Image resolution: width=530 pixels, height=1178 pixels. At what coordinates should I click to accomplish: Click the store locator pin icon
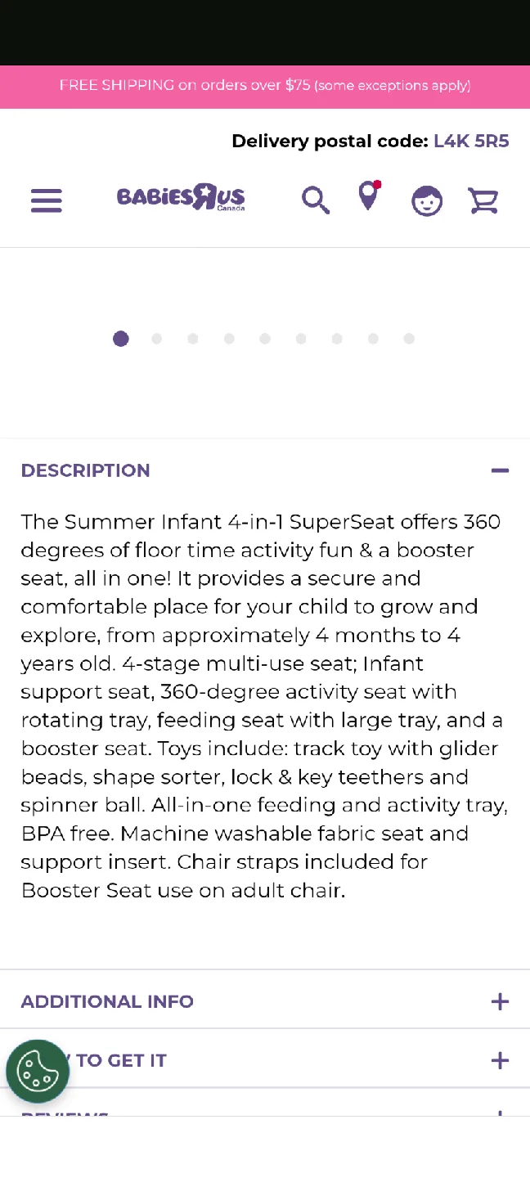[x=367, y=200]
